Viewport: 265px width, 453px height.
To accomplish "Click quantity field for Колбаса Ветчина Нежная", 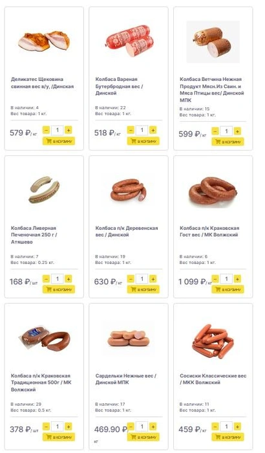I will 226,131.
